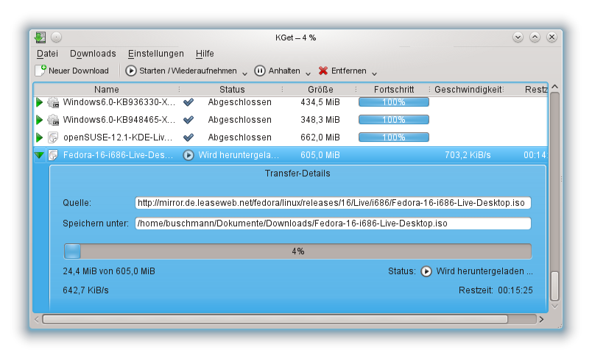592x358 pixels.
Task: Open the Hilfe menu
Action: [205, 54]
